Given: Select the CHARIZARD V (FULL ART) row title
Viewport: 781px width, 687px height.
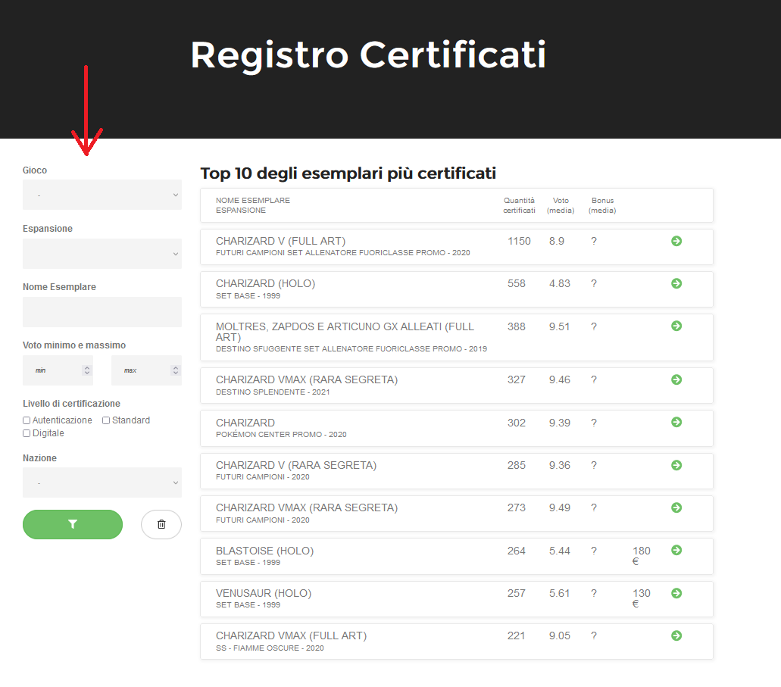Looking at the screenshot, I should 280,241.
